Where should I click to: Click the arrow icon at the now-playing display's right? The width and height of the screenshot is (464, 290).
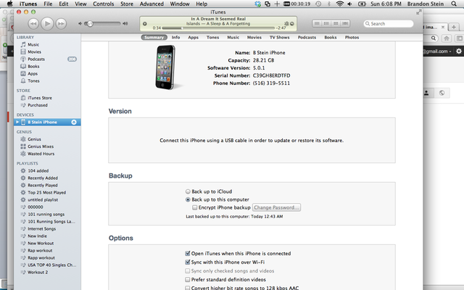[292, 24]
